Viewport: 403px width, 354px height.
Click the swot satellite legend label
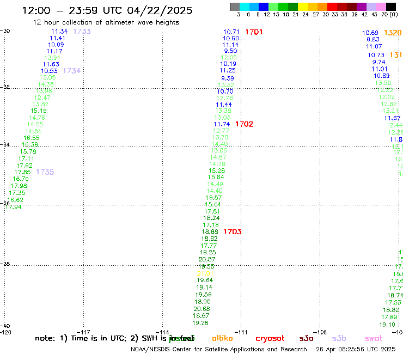click(x=373, y=339)
